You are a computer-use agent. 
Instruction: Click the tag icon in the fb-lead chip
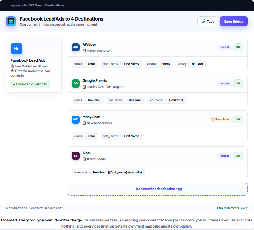tap(179, 64)
